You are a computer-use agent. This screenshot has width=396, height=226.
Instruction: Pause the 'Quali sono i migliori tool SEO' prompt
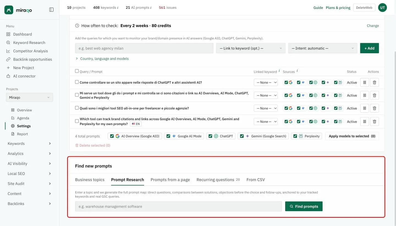click(365, 108)
